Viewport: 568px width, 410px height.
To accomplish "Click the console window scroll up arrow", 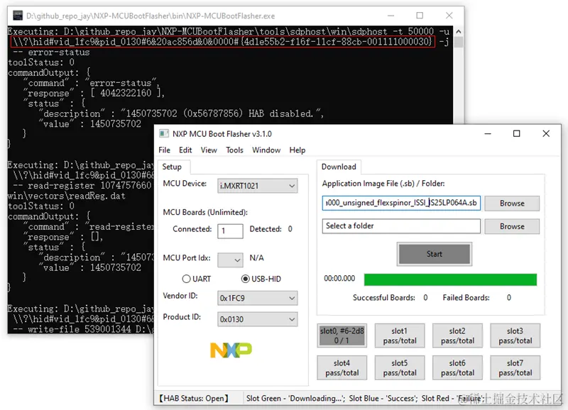I will [458, 31].
